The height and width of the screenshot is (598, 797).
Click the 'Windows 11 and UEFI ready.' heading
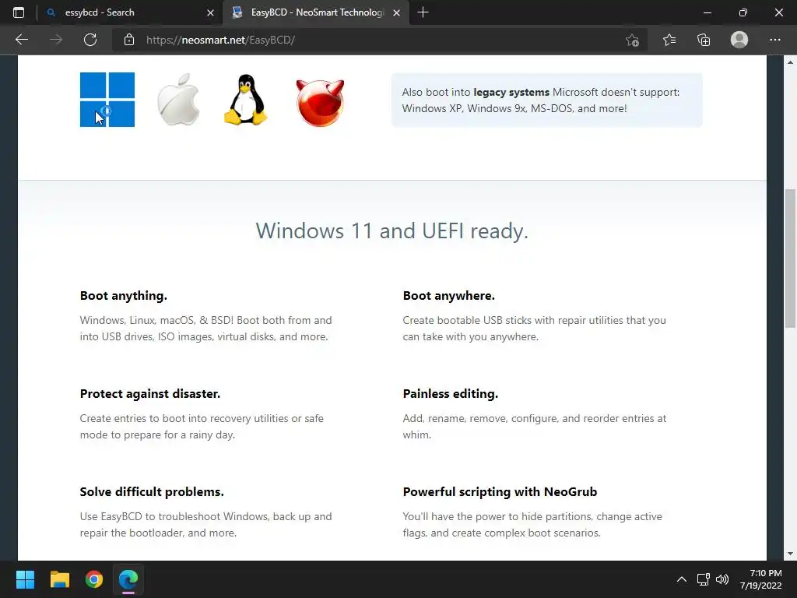point(392,230)
